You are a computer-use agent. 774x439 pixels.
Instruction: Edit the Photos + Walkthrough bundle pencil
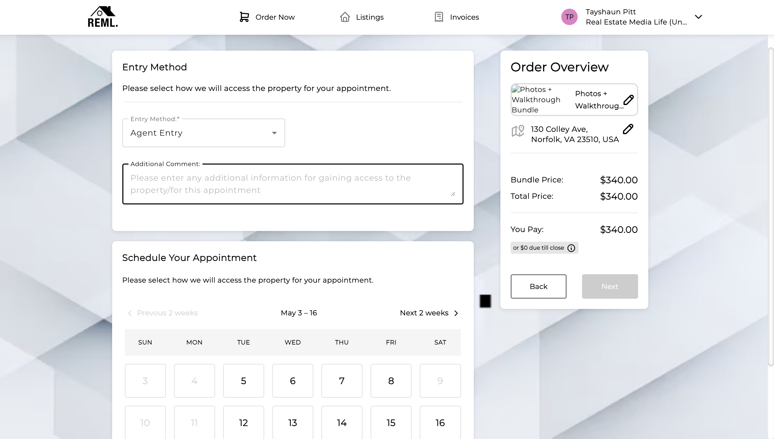pyautogui.click(x=628, y=100)
